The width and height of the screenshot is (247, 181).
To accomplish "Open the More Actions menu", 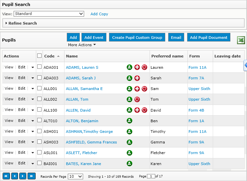I will click(x=82, y=45).
